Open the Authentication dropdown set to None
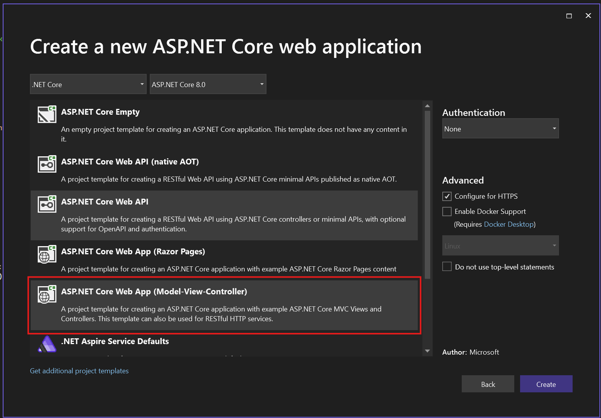 click(501, 129)
